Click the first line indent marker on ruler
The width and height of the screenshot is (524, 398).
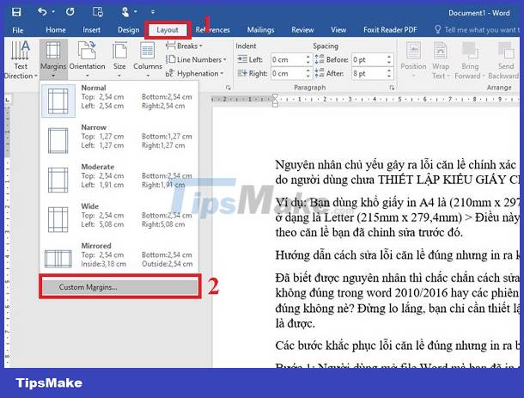point(275,97)
